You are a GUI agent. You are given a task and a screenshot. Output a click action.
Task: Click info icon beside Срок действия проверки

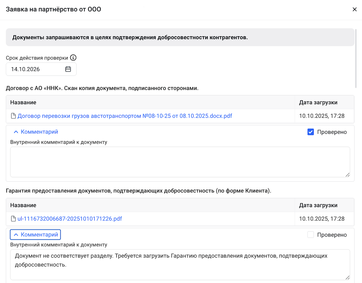point(73,58)
